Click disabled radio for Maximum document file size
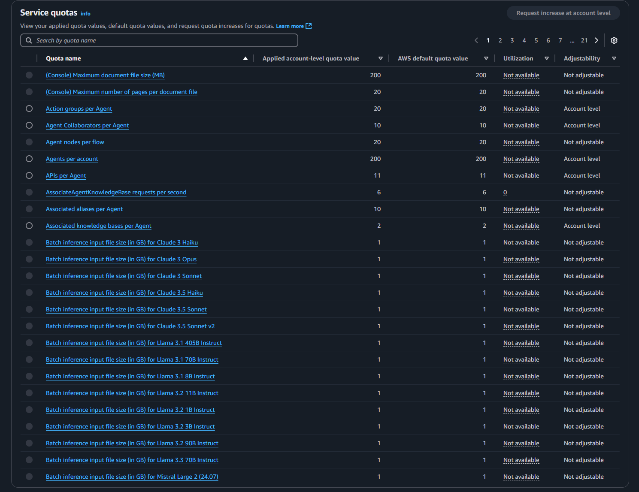The width and height of the screenshot is (639, 492). click(x=29, y=75)
